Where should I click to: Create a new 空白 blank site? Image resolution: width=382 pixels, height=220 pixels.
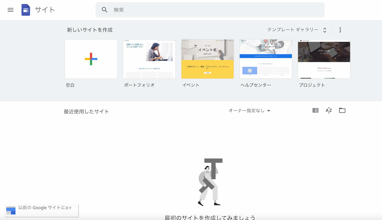pos(91,59)
